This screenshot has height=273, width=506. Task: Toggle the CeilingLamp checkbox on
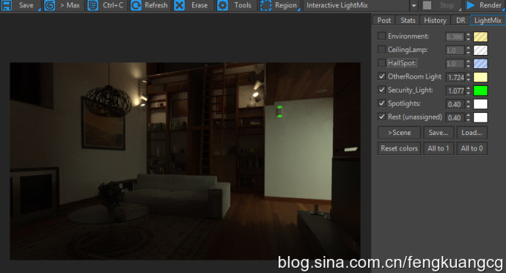tap(381, 49)
